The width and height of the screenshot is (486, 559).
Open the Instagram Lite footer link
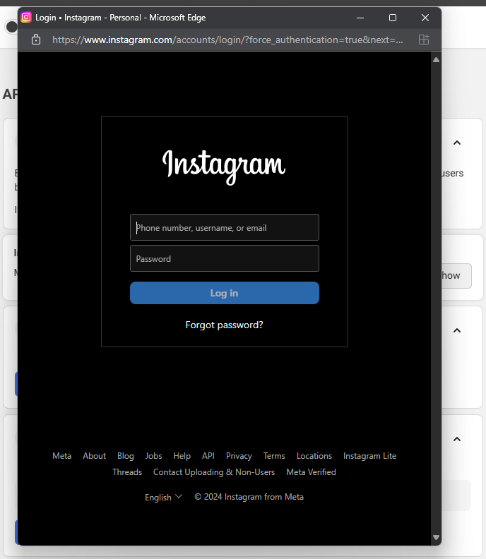pyautogui.click(x=369, y=456)
